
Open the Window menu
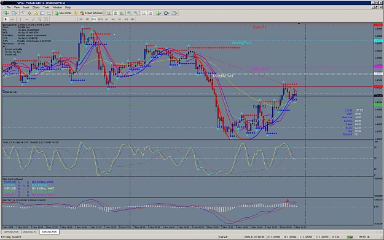click(x=57, y=7)
